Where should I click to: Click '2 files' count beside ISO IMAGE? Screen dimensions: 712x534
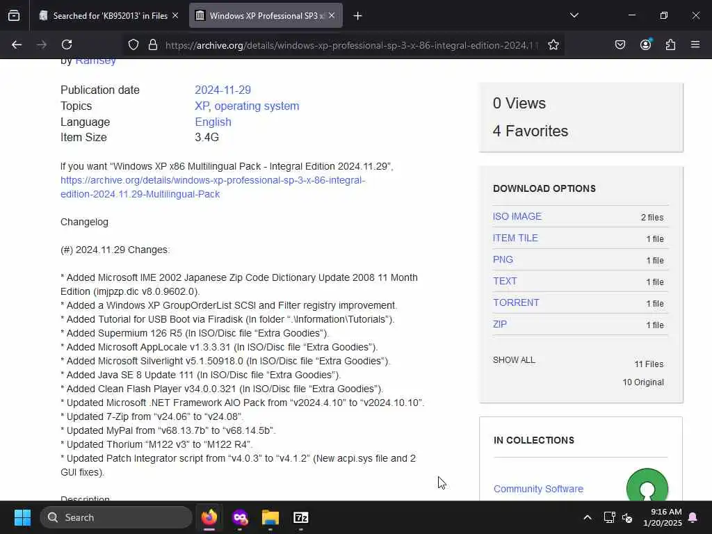click(652, 218)
